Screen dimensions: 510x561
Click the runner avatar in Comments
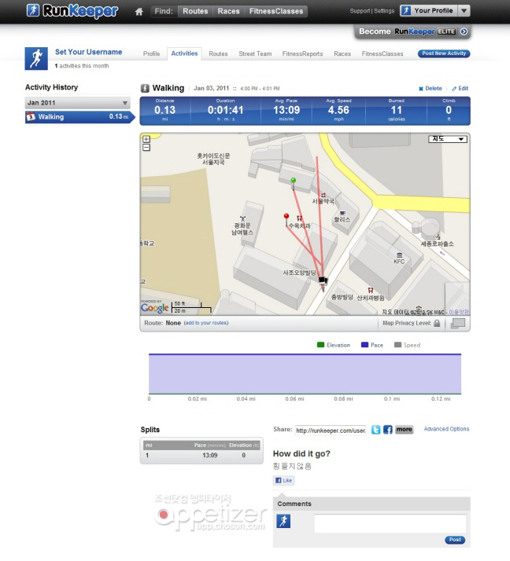click(x=283, y=521)
